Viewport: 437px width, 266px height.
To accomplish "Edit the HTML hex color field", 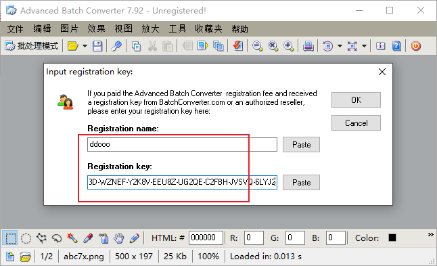I will pos(206,238).
